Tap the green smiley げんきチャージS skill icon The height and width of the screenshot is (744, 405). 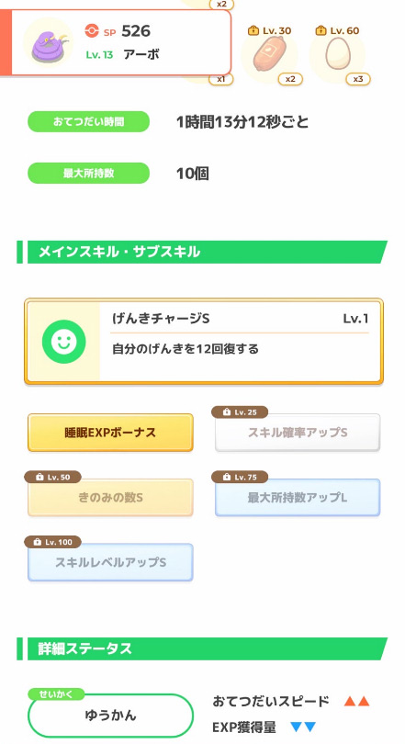[x=64, y=342]
